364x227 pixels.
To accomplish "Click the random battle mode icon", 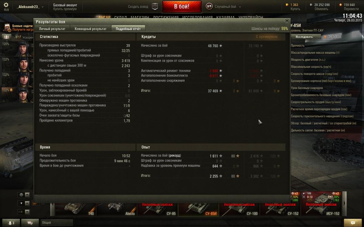I will click(x=209, y=6).
